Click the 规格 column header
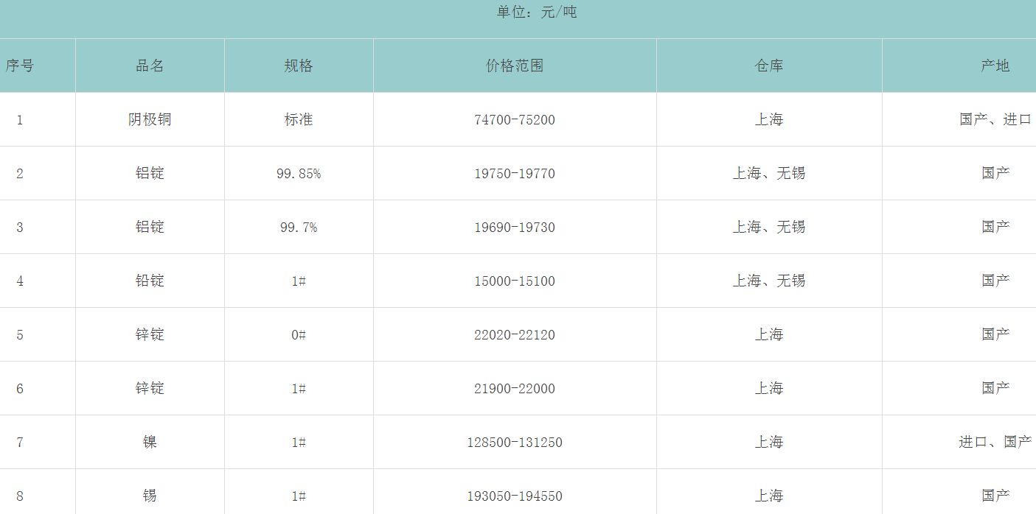 pos(299,66)
